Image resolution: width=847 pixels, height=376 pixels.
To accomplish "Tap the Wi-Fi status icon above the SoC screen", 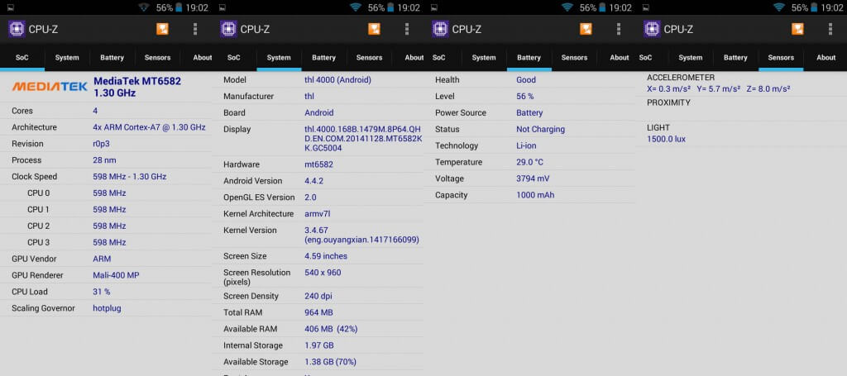I will click(144, 7).
